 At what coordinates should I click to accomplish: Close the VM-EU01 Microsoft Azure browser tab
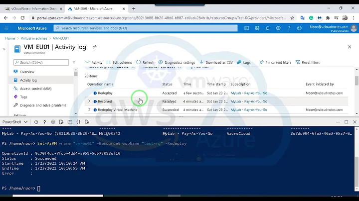124,8
